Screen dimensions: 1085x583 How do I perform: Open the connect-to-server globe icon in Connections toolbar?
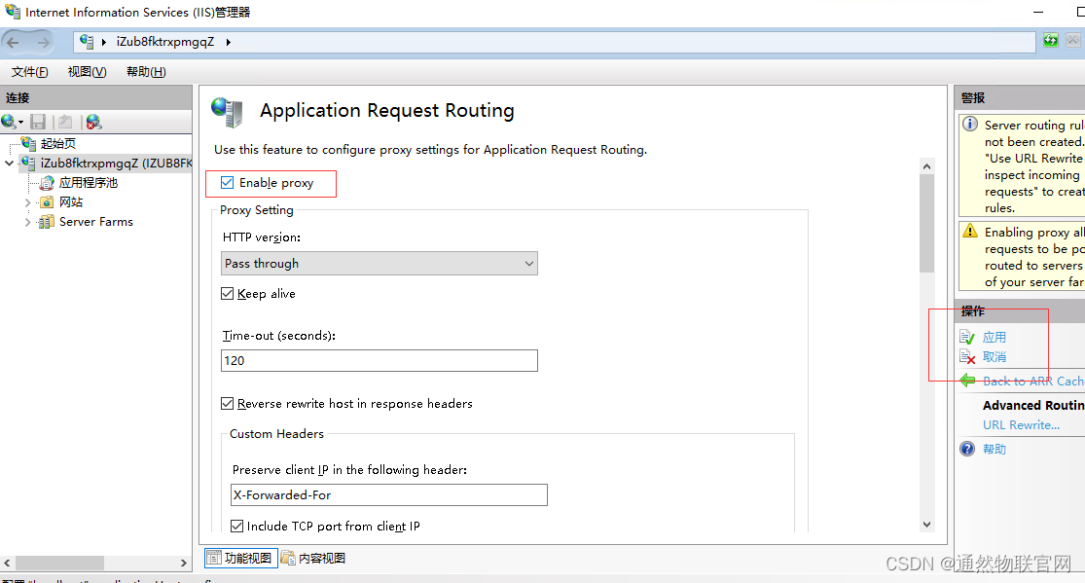click(10, 122)
